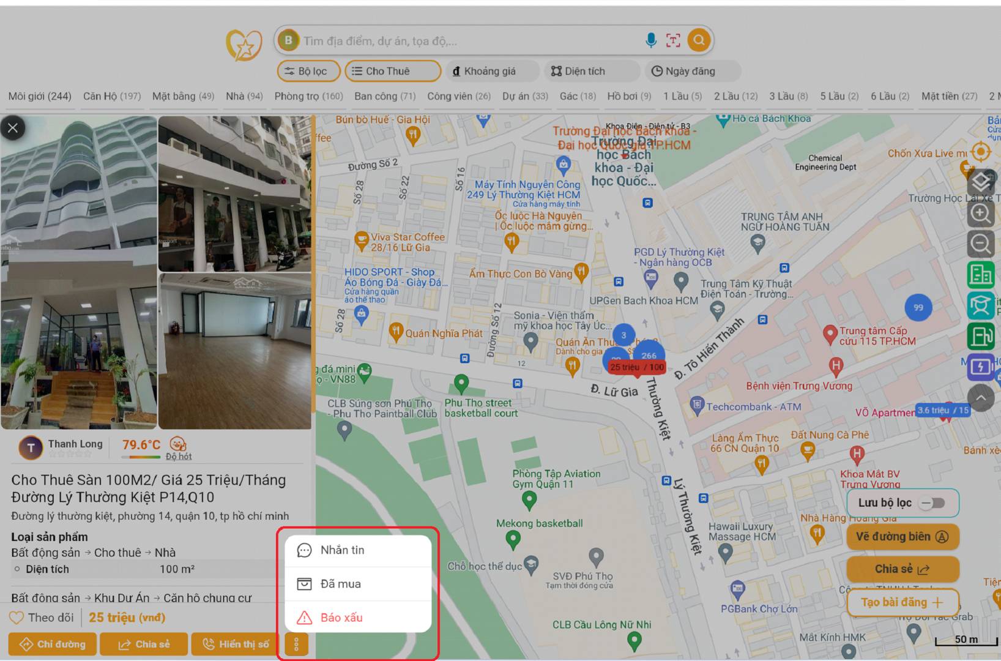Select the Căn Hộ (197) category tab
The image size is (1001, 661).
112,96
